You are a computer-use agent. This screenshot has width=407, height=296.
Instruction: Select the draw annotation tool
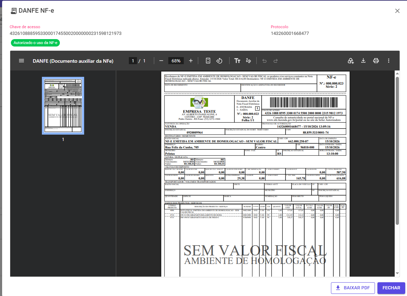tap(249, 61)
